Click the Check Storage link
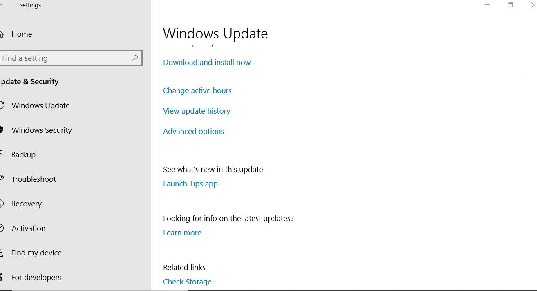Screen dimensions: 537x291 (187, 282)
